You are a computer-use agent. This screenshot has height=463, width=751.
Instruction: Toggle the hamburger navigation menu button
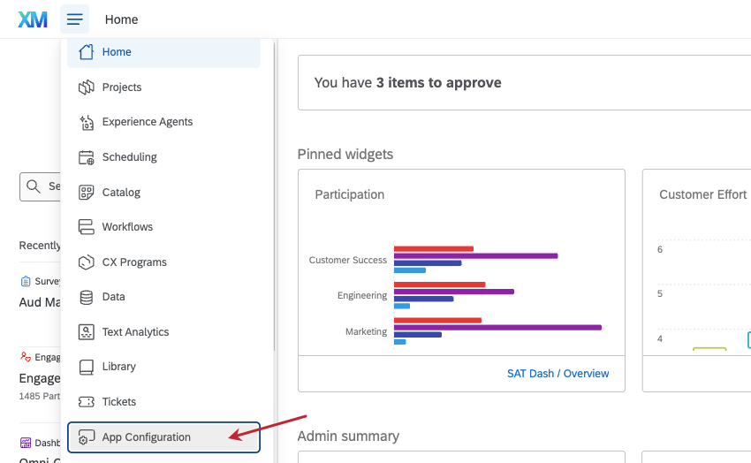click(x=75, y=19)
